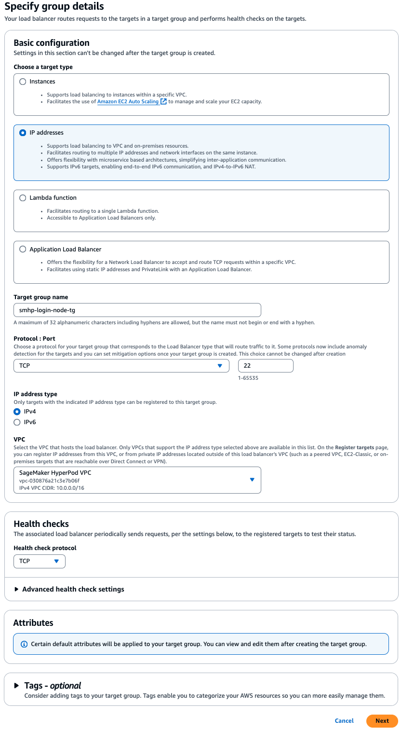Select the Instances target type
Viewport: 402px width, 731px height.
[23, 82]
